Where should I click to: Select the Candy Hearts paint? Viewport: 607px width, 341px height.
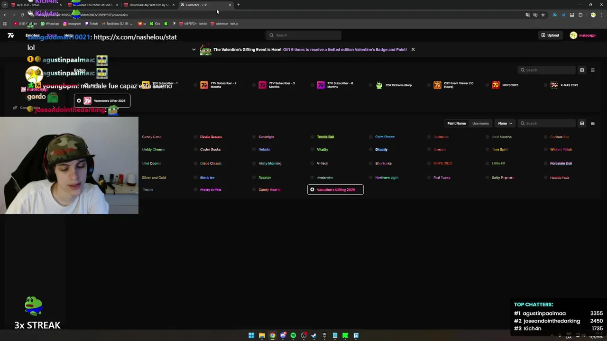coord(269,189)
